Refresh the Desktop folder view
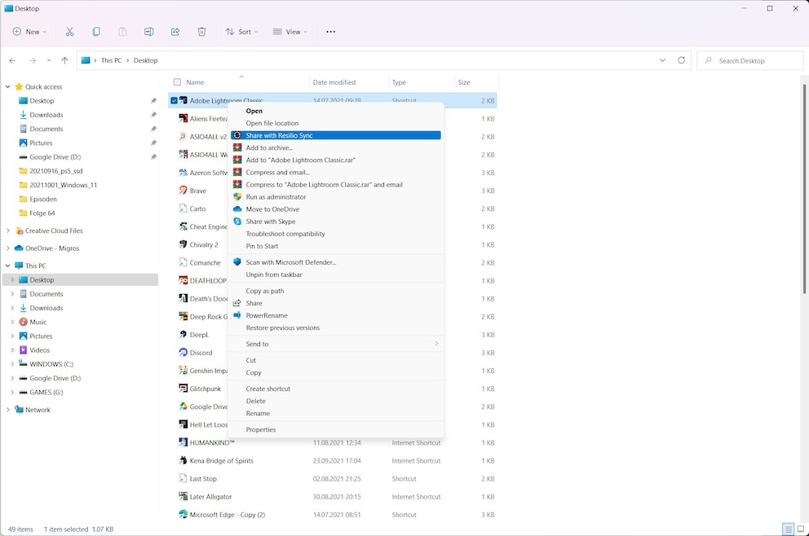The height and width of the screenshot is (536, 809). 681,60
